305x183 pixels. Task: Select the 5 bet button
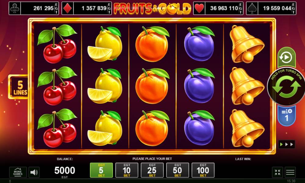point(101,170)
